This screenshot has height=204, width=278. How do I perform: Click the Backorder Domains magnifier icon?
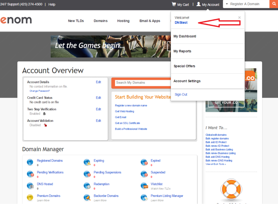click(87, 197)
